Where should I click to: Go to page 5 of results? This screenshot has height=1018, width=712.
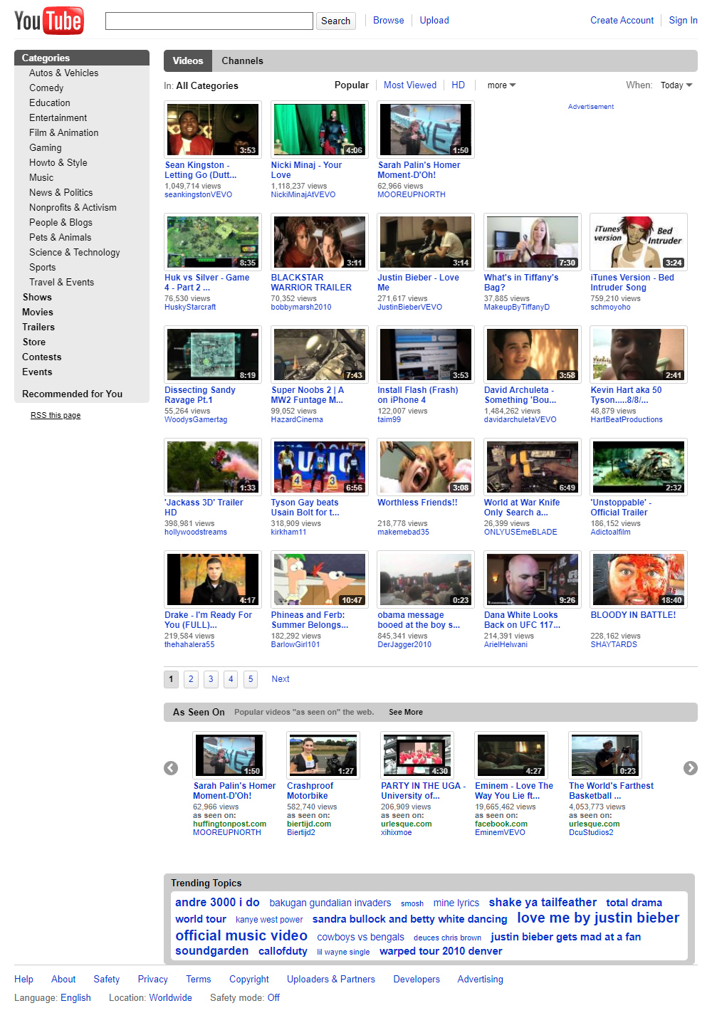tap(251, 679)
